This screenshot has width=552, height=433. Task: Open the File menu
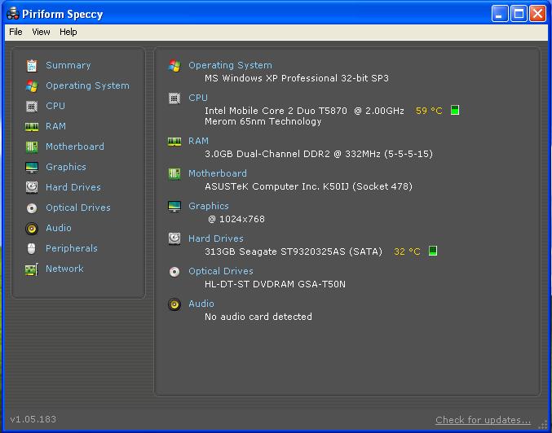point(15,32)
